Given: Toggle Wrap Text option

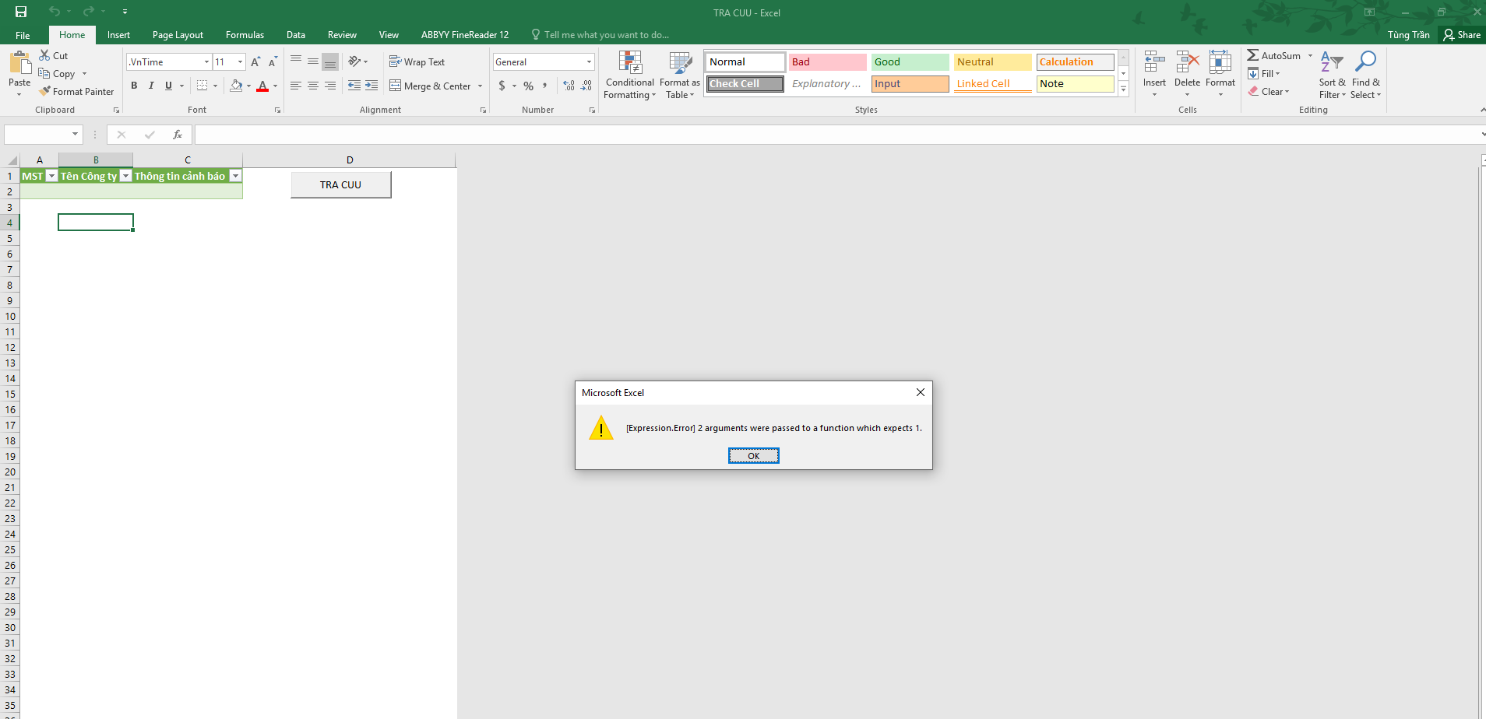Looking at the screenshot, I should coord(417,62).
